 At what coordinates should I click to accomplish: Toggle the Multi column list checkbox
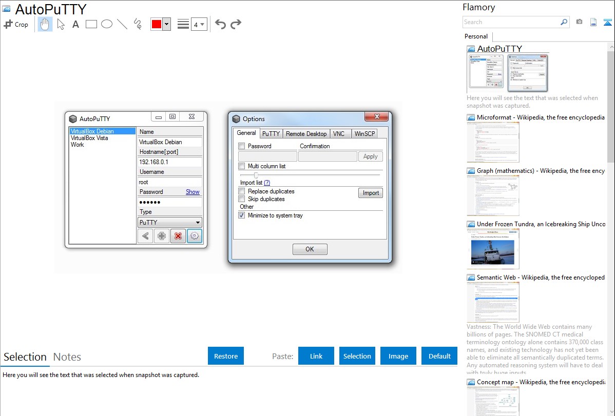(x=242, y=166)
